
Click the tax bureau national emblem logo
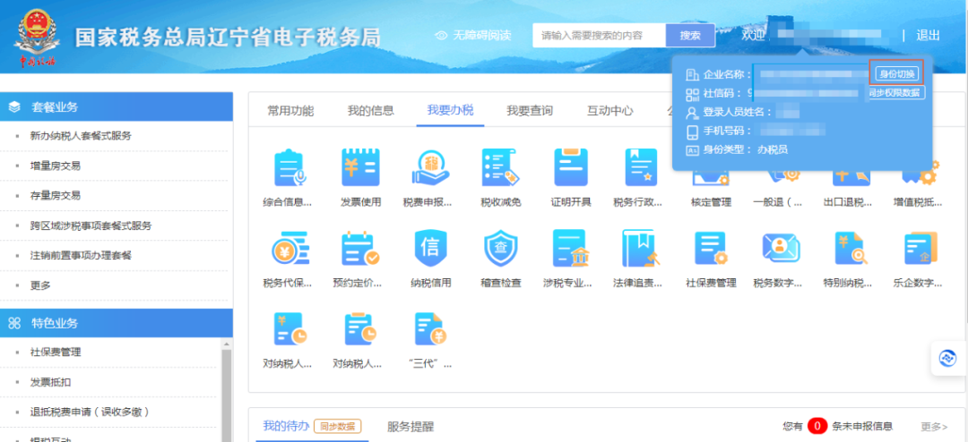coord(38,38)
